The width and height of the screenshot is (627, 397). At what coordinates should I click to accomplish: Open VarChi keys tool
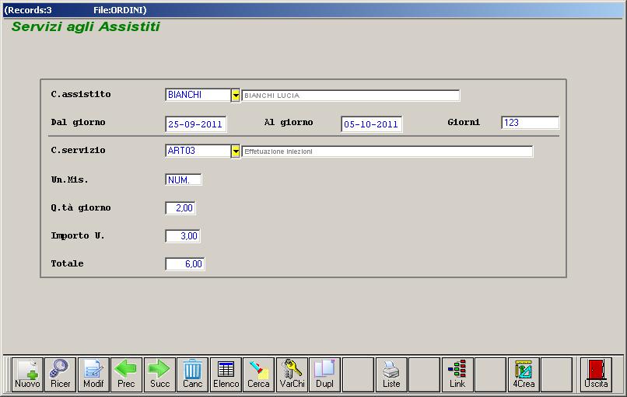click(292, 374)
